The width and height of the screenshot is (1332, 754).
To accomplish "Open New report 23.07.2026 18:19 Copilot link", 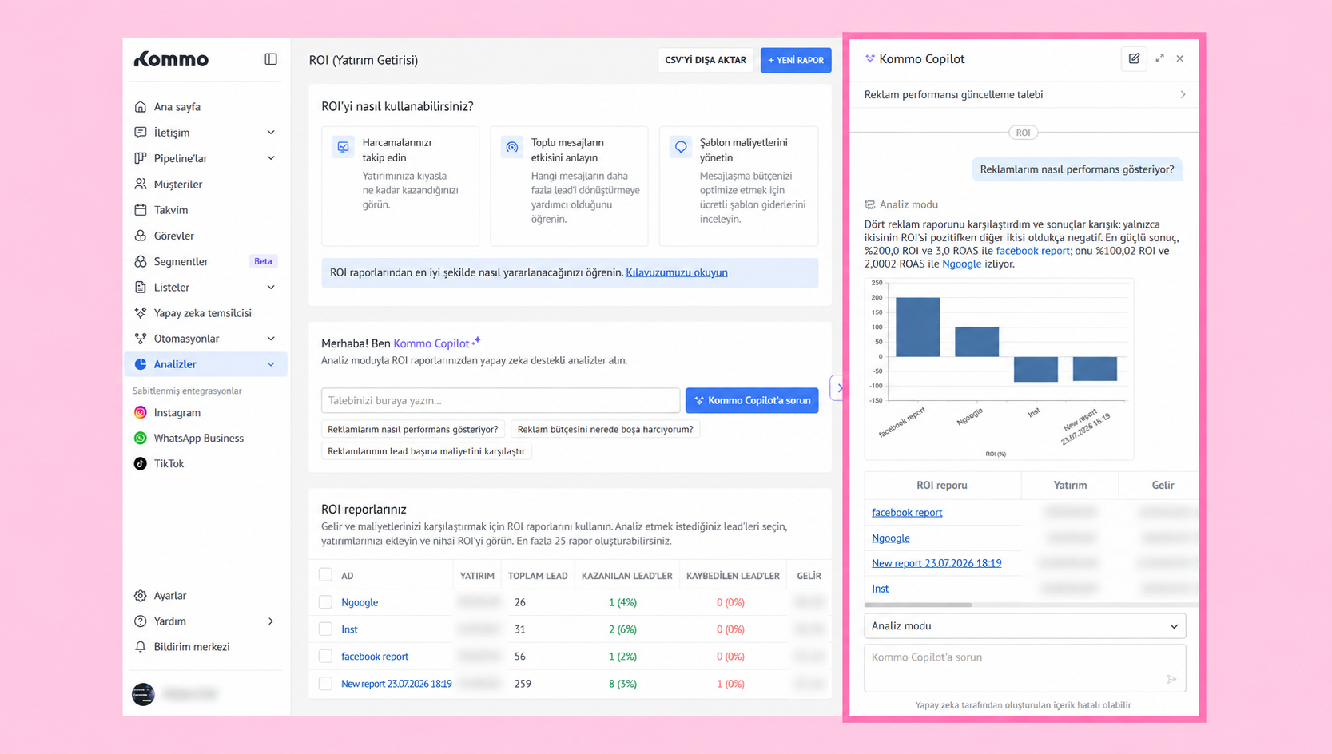I will (936, 562).
